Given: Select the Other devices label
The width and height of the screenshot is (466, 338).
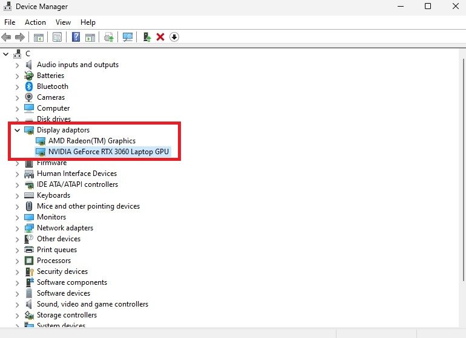Looking at the screenshot, I should pos(59,239).
